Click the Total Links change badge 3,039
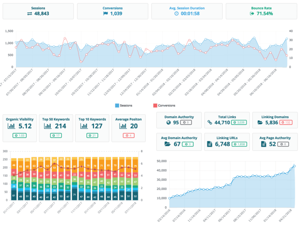 click(x=239, y=123)
